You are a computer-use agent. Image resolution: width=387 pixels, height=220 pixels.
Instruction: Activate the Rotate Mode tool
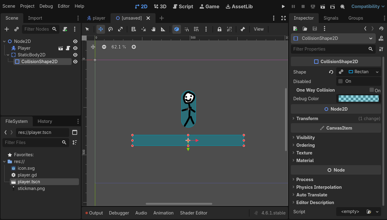pyautogui.click(x=111, y=29)
